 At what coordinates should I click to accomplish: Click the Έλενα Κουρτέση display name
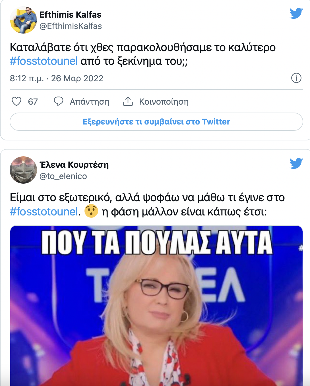click(74, 165)
